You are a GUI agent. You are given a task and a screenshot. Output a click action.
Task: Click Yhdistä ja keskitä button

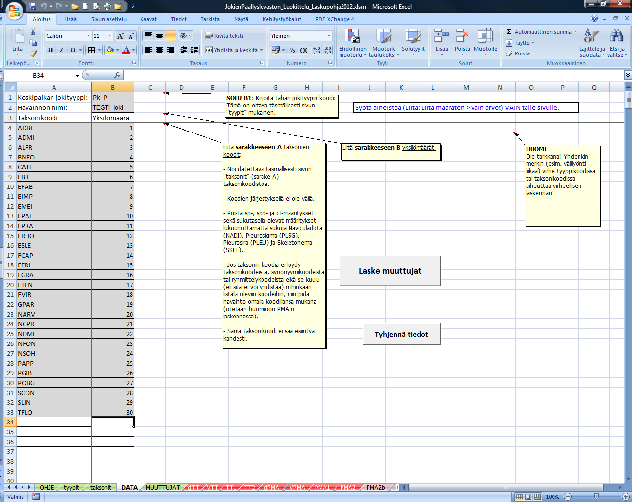234,50
